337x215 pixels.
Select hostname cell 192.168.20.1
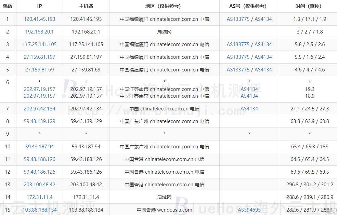coord(86,32)
